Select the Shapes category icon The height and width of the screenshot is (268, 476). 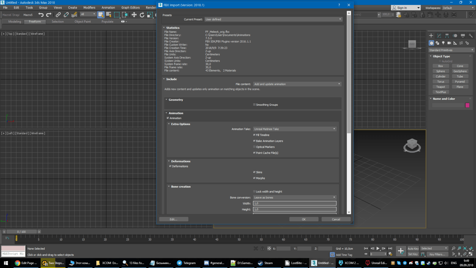coord(437,43)
